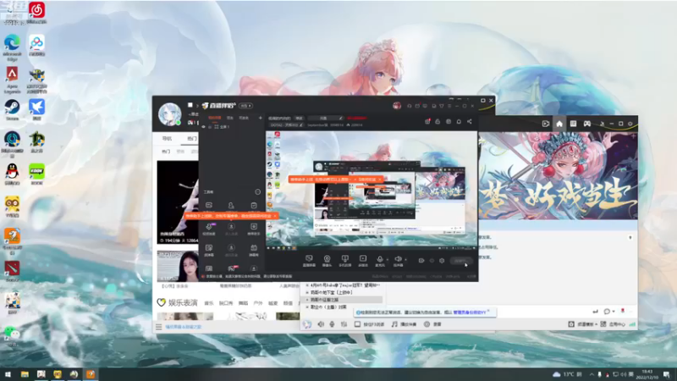Screen dimensions: 677x381
Task: Click record button in YY bottom bar
Action: pos(432,324)
